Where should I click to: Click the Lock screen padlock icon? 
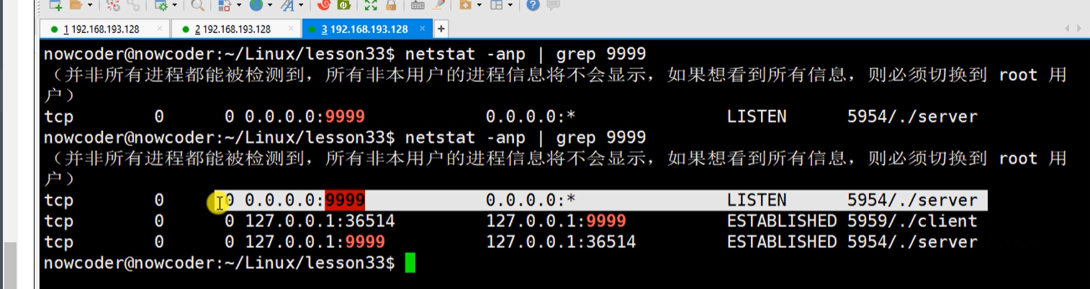point(391,5)
